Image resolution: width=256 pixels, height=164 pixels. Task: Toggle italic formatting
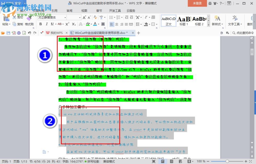coord(47,24)
